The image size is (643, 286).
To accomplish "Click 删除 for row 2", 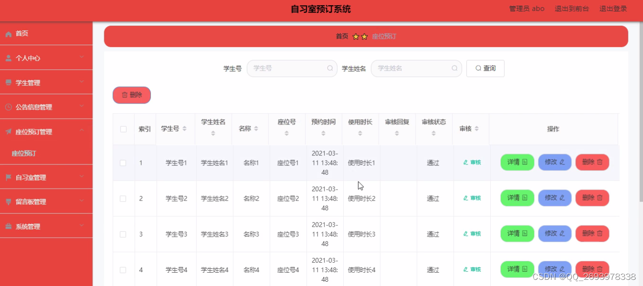I will [x=593, y=198].
